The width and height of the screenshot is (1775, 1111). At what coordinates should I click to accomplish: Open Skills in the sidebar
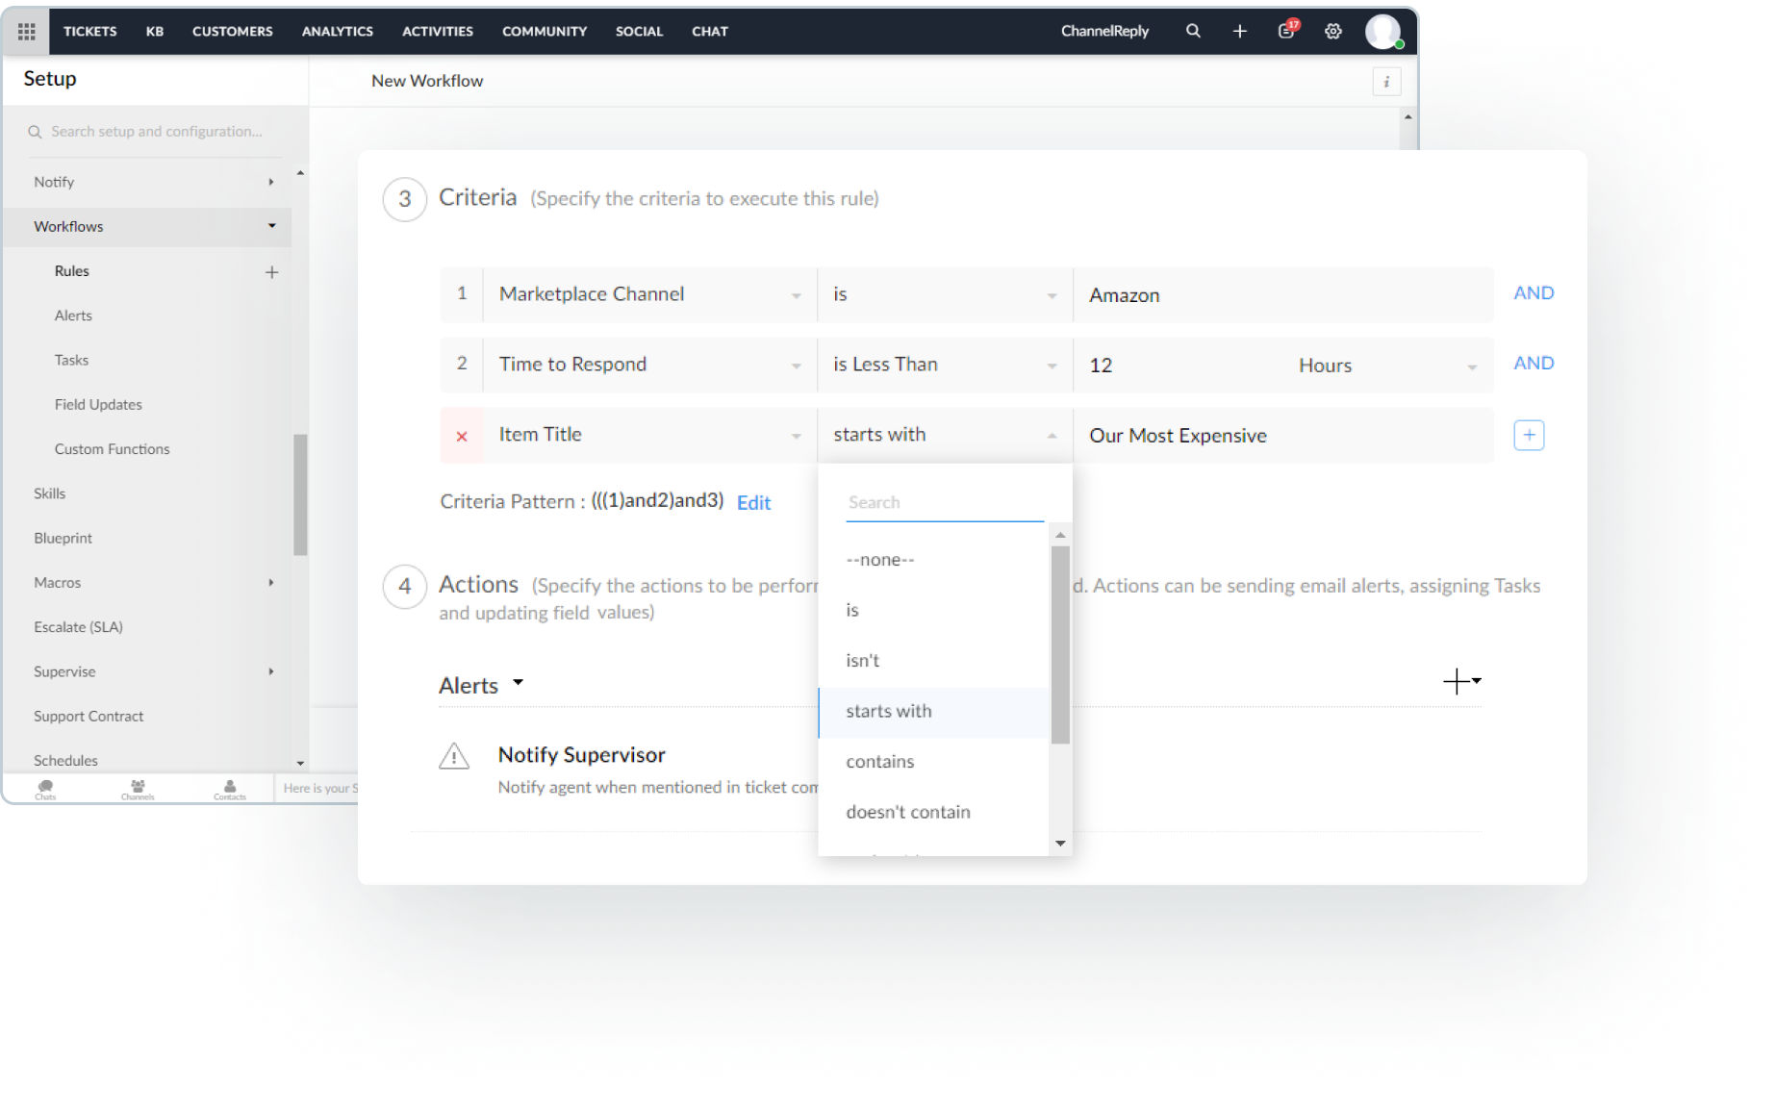[49, 493]
